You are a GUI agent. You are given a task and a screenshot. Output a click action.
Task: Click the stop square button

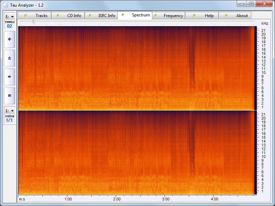[x=9, y=96]
